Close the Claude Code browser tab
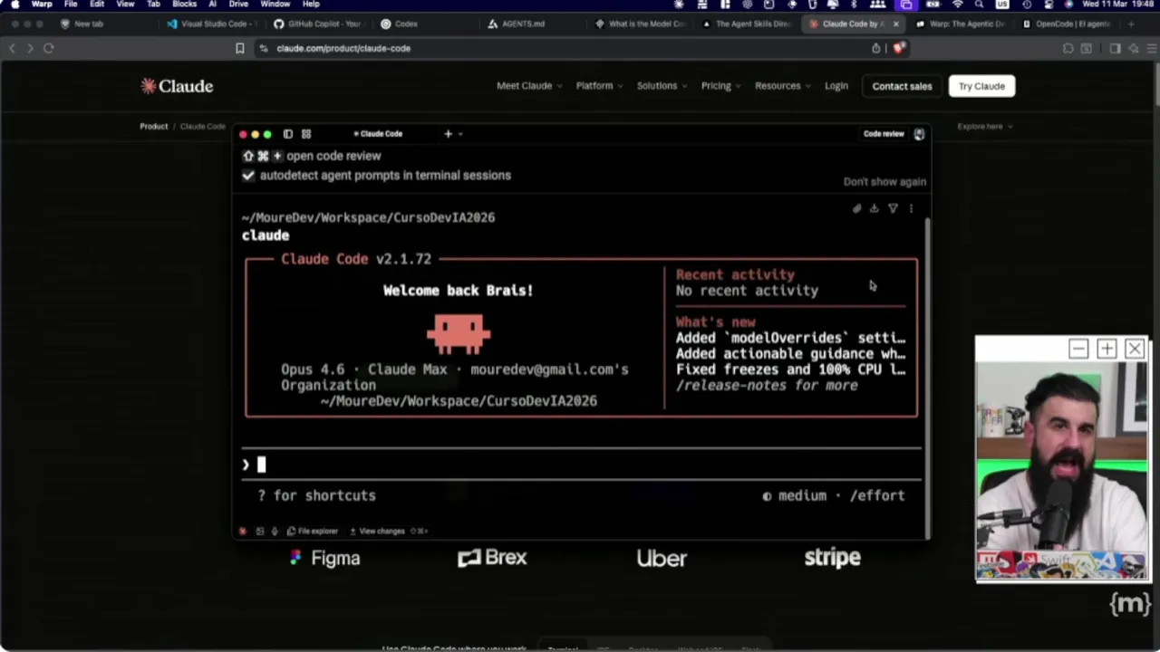 pyautogui.click(x=895, y=24)
